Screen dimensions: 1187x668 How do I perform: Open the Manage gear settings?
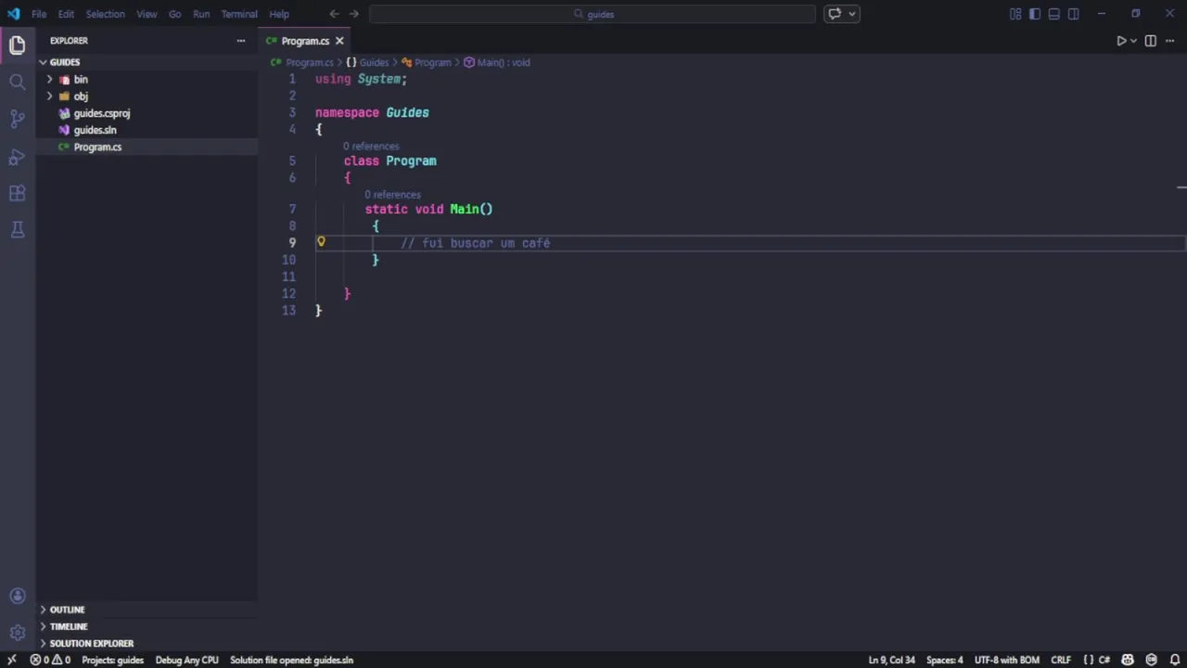pos(17,633)
